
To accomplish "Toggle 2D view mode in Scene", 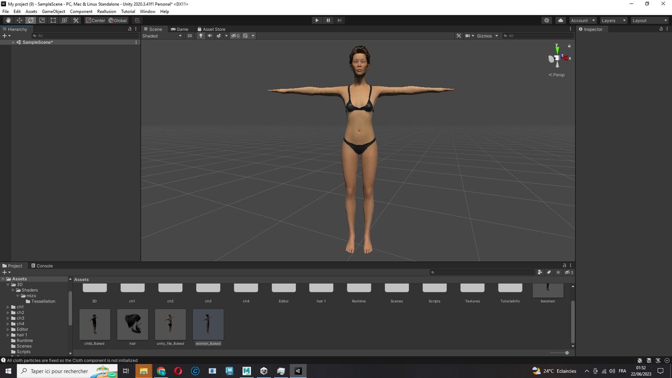I will click(189, 36).
